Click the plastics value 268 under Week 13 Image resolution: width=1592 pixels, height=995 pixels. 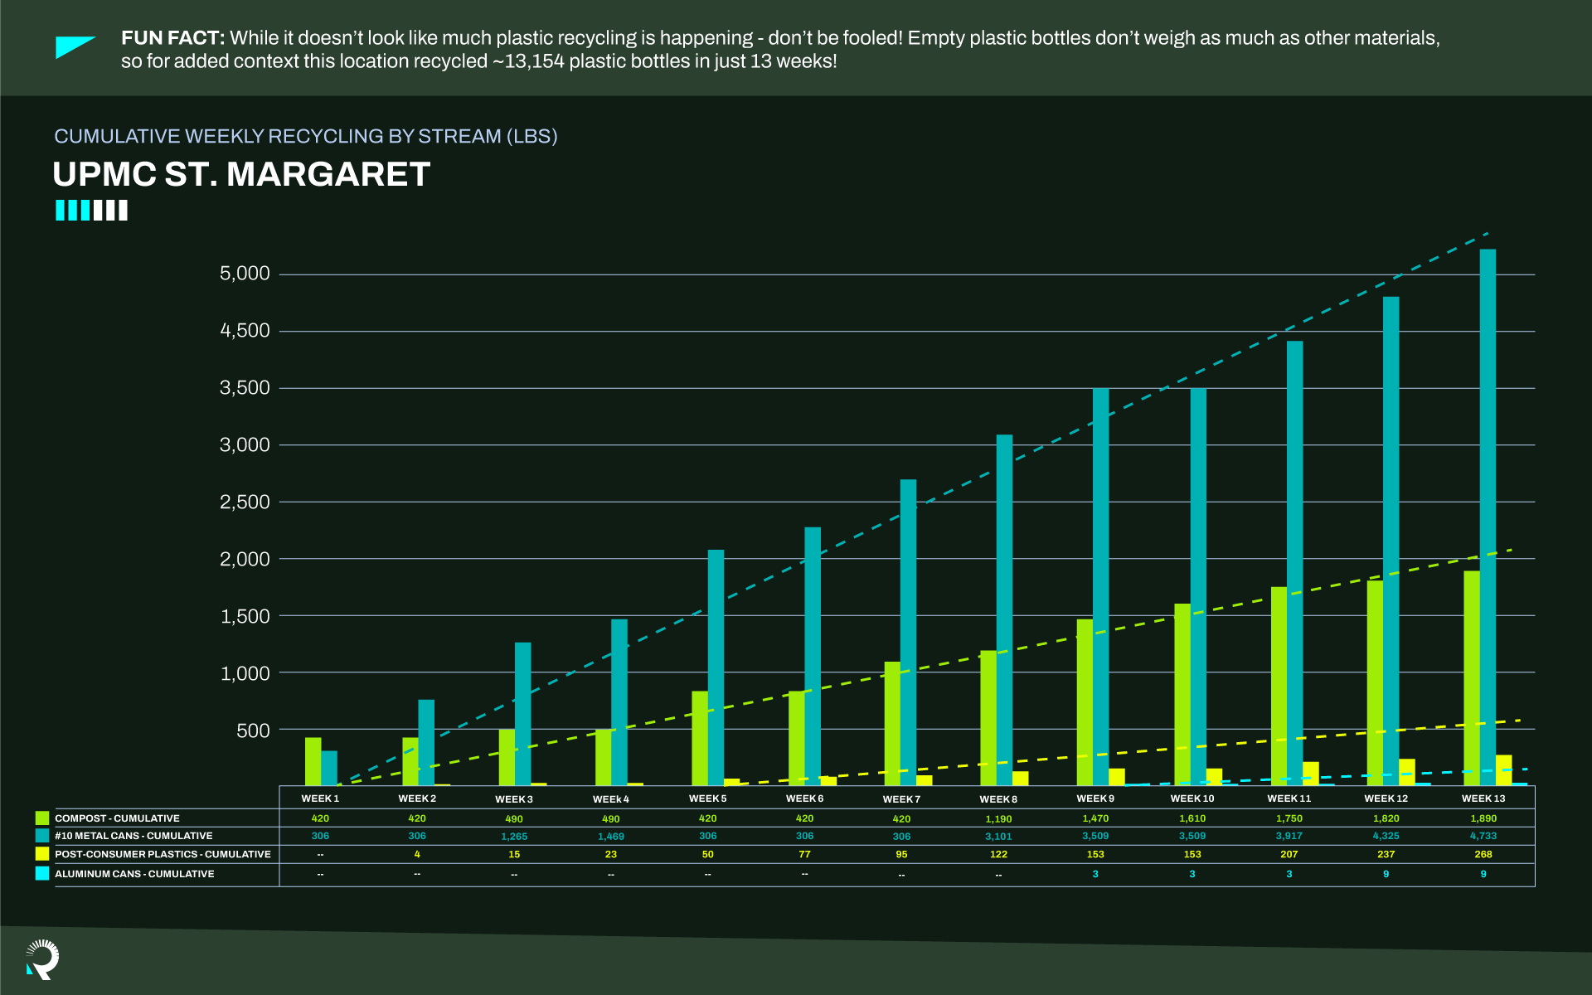1483,854
